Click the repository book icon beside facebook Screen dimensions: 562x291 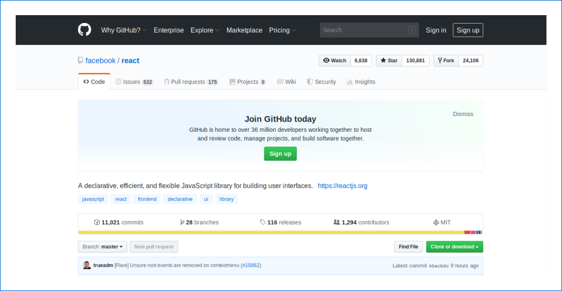[81, 61]
